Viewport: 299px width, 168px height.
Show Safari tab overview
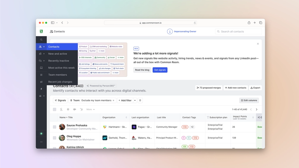click(x=260, y=23)
